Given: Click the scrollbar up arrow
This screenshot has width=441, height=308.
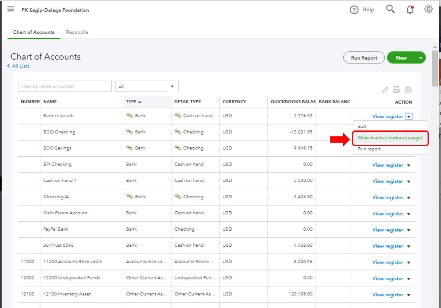Looking at the screenshot, I should 435,47.
